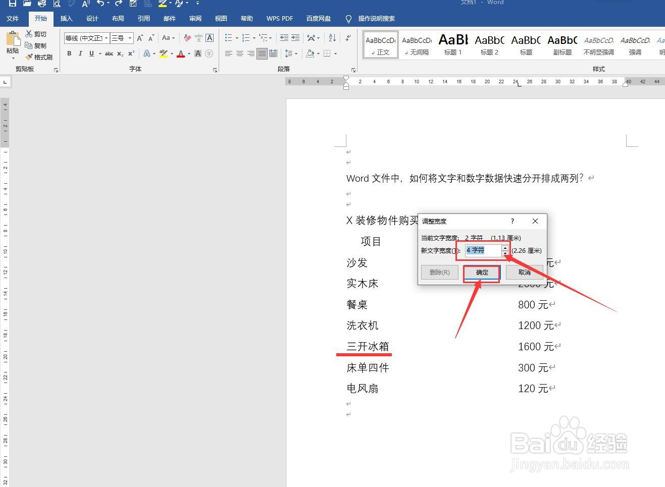This screenshot has height=487, width=665.
Task: Clear formatting with the eraser icon
Action: click(186, 38)
